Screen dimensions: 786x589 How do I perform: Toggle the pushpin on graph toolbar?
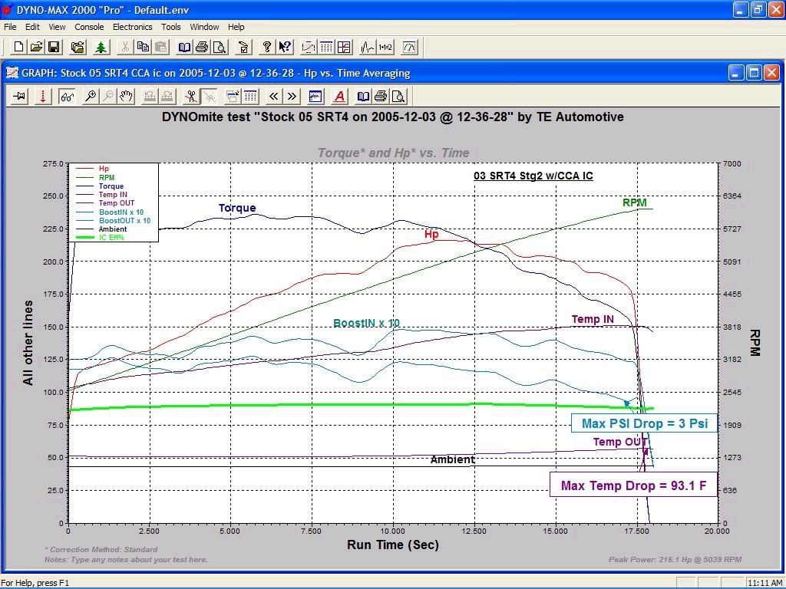tap(19, 97)
